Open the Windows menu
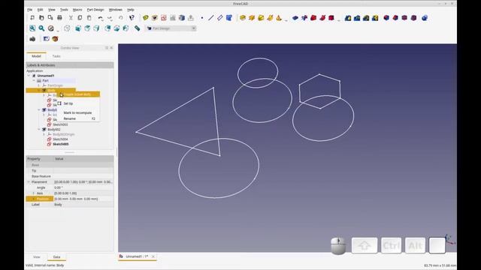This screenshot has width=481, height=270. [x=115, y=10]
